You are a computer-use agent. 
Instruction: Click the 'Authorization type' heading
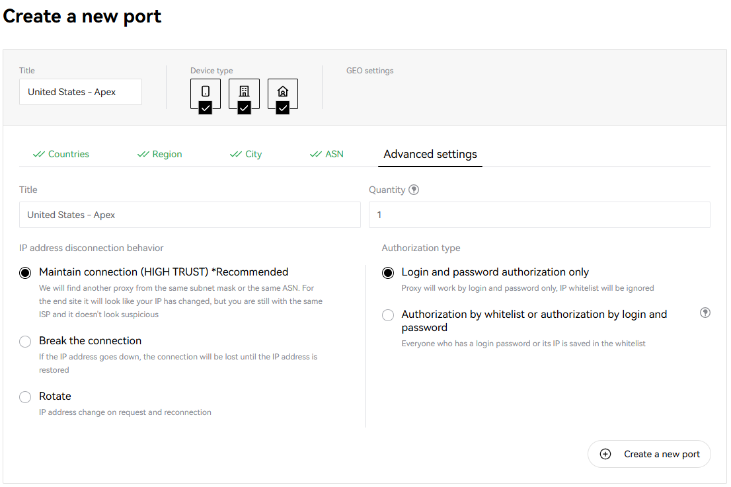pos(421,248)
